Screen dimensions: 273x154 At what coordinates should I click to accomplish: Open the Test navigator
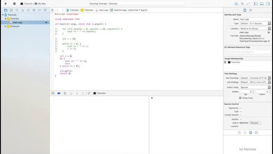point(28,10)
